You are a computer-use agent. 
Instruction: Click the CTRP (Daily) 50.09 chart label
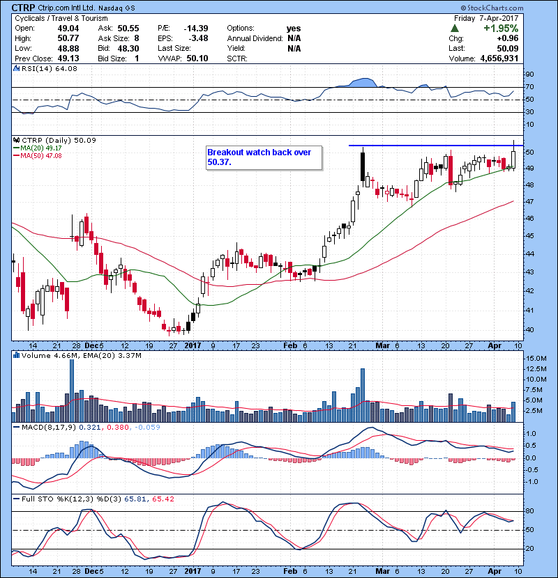point(59,141)
